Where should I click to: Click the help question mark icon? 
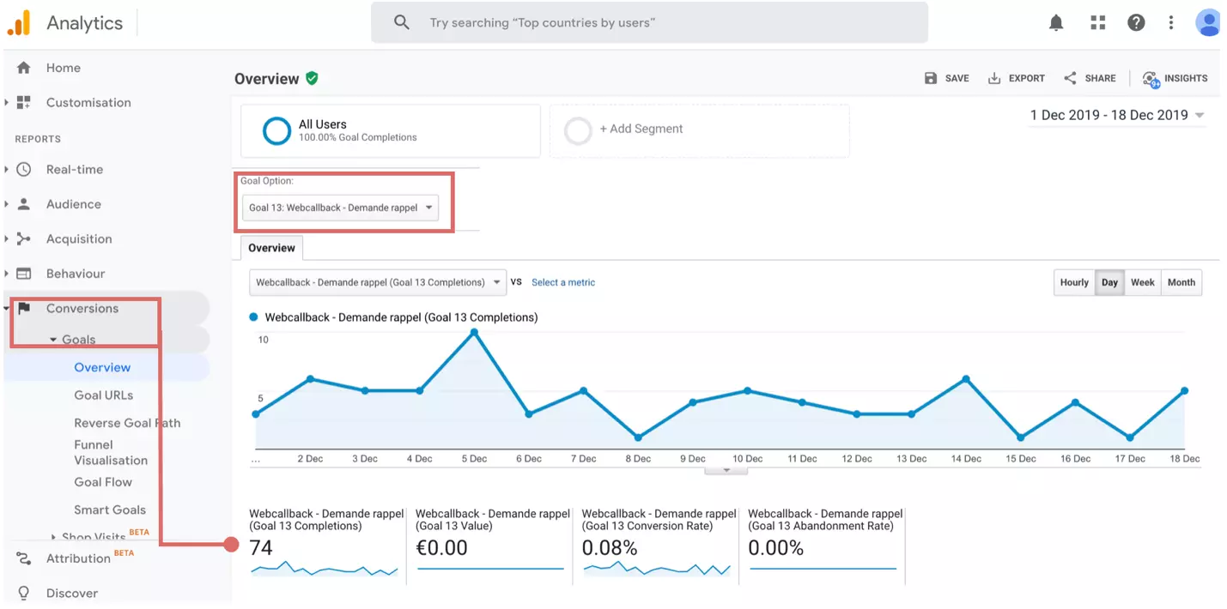1136,23
